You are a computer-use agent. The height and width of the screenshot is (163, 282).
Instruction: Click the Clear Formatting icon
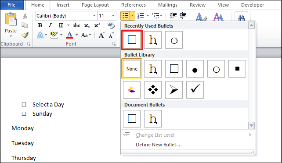[x=111, y=25]
